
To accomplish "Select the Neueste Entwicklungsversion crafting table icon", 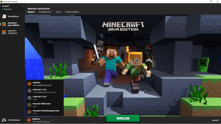I will (29, 112).
